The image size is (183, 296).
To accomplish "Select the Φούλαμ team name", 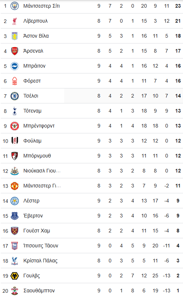I will tap(32, 141).
